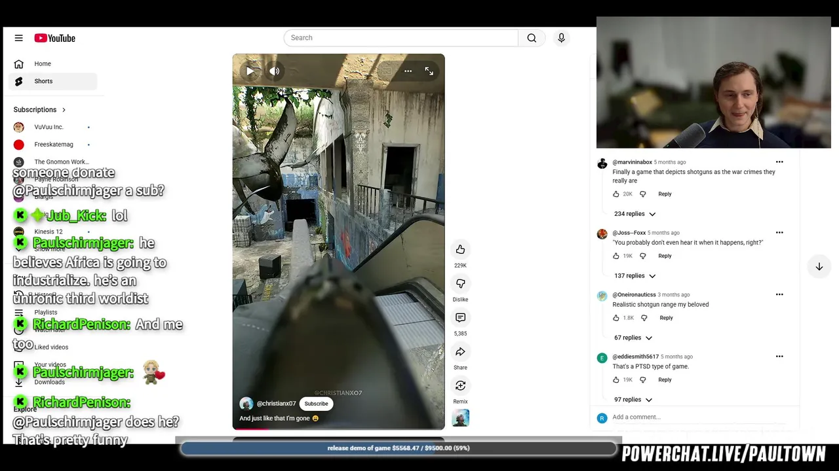Open @marvininabox profile avatar
839x471 pixels.
click(x=602, y=164)
